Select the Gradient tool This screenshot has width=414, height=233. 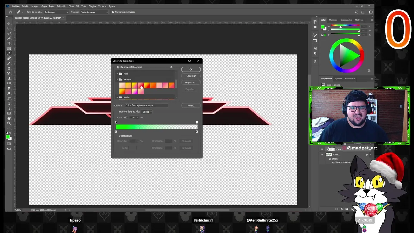(x=9, y=83)
